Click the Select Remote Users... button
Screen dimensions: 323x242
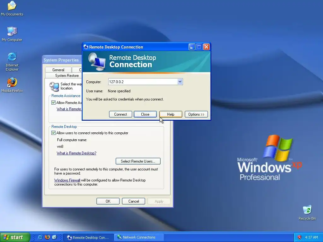coord(138,161)
